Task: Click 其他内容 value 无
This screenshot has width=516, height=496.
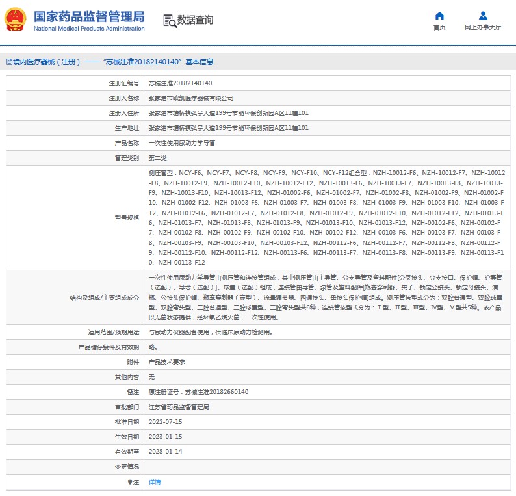Action: (x=151, y=377)
